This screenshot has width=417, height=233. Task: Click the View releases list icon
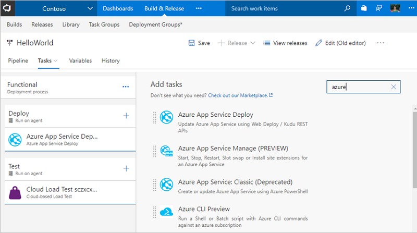(x=266, y=43)
